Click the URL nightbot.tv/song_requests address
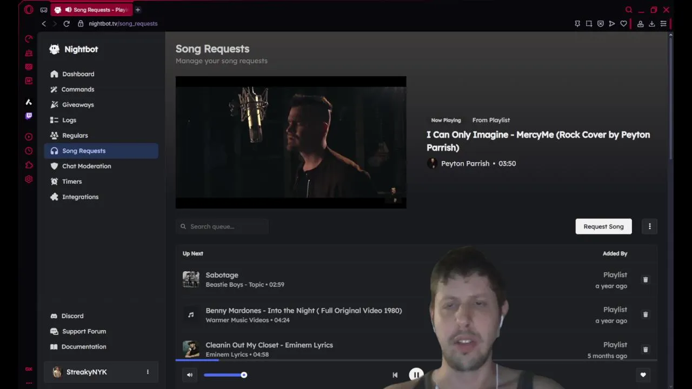Viewport: 692px width, 389px height. coord(123,24)
